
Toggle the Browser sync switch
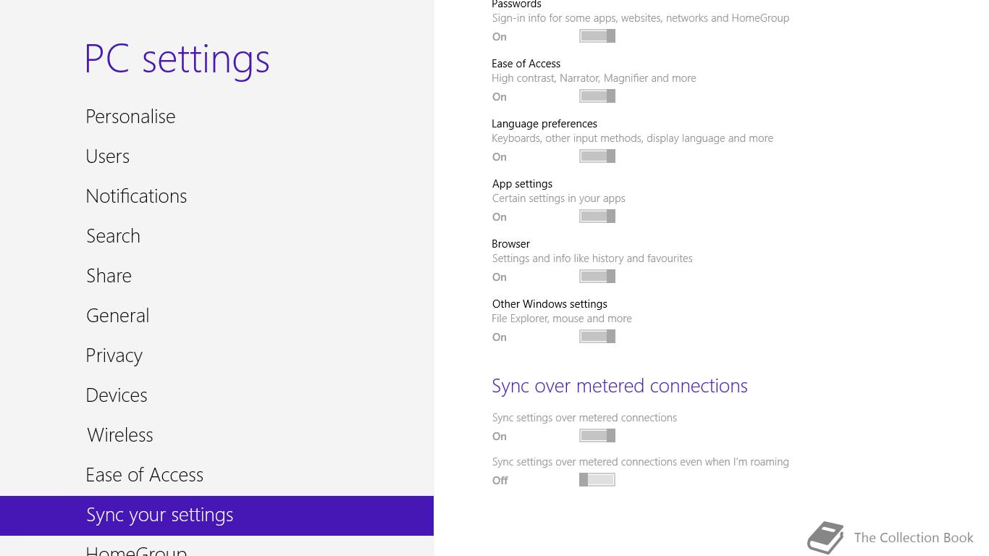(597, 277)
